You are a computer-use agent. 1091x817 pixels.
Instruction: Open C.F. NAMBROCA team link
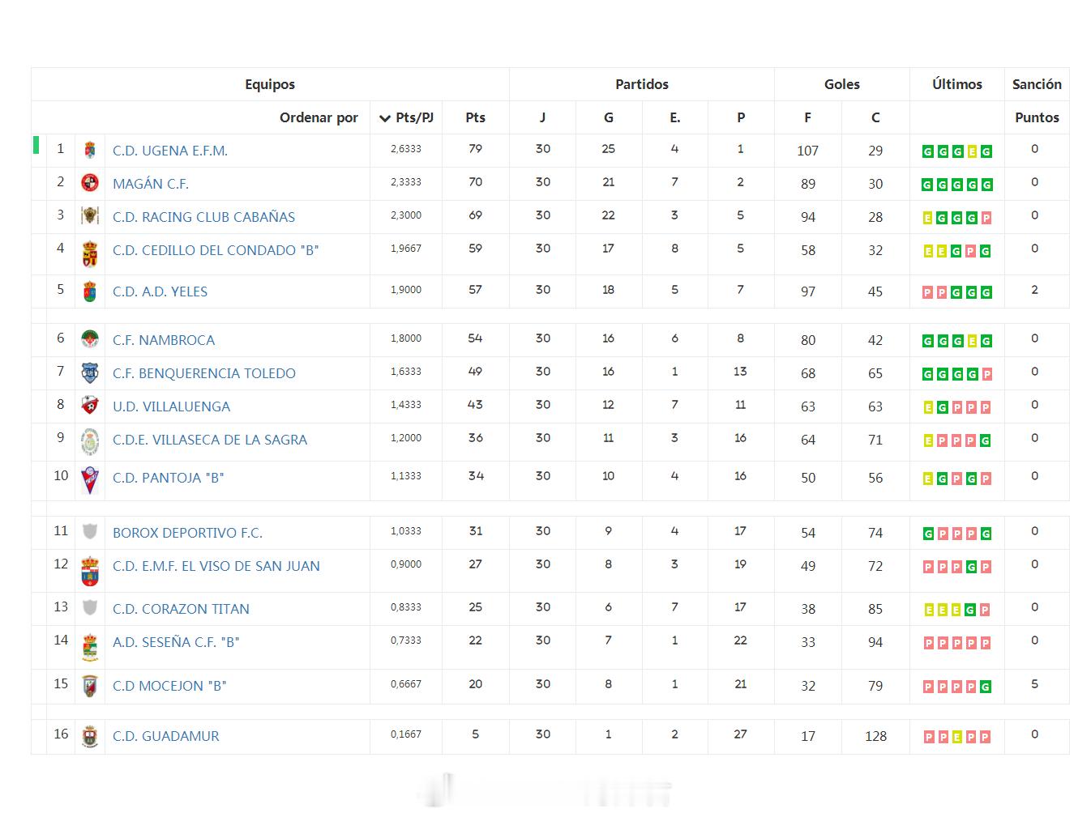click(x=164, y=340)
